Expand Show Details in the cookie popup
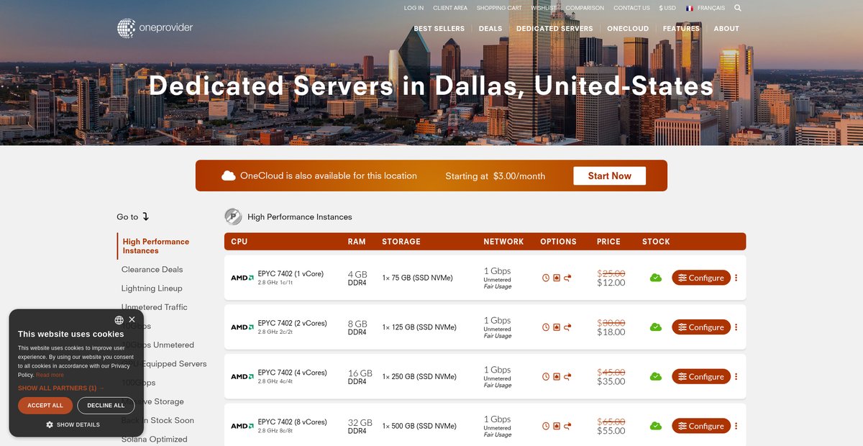The image size is (863, 446). pos(73,424)
